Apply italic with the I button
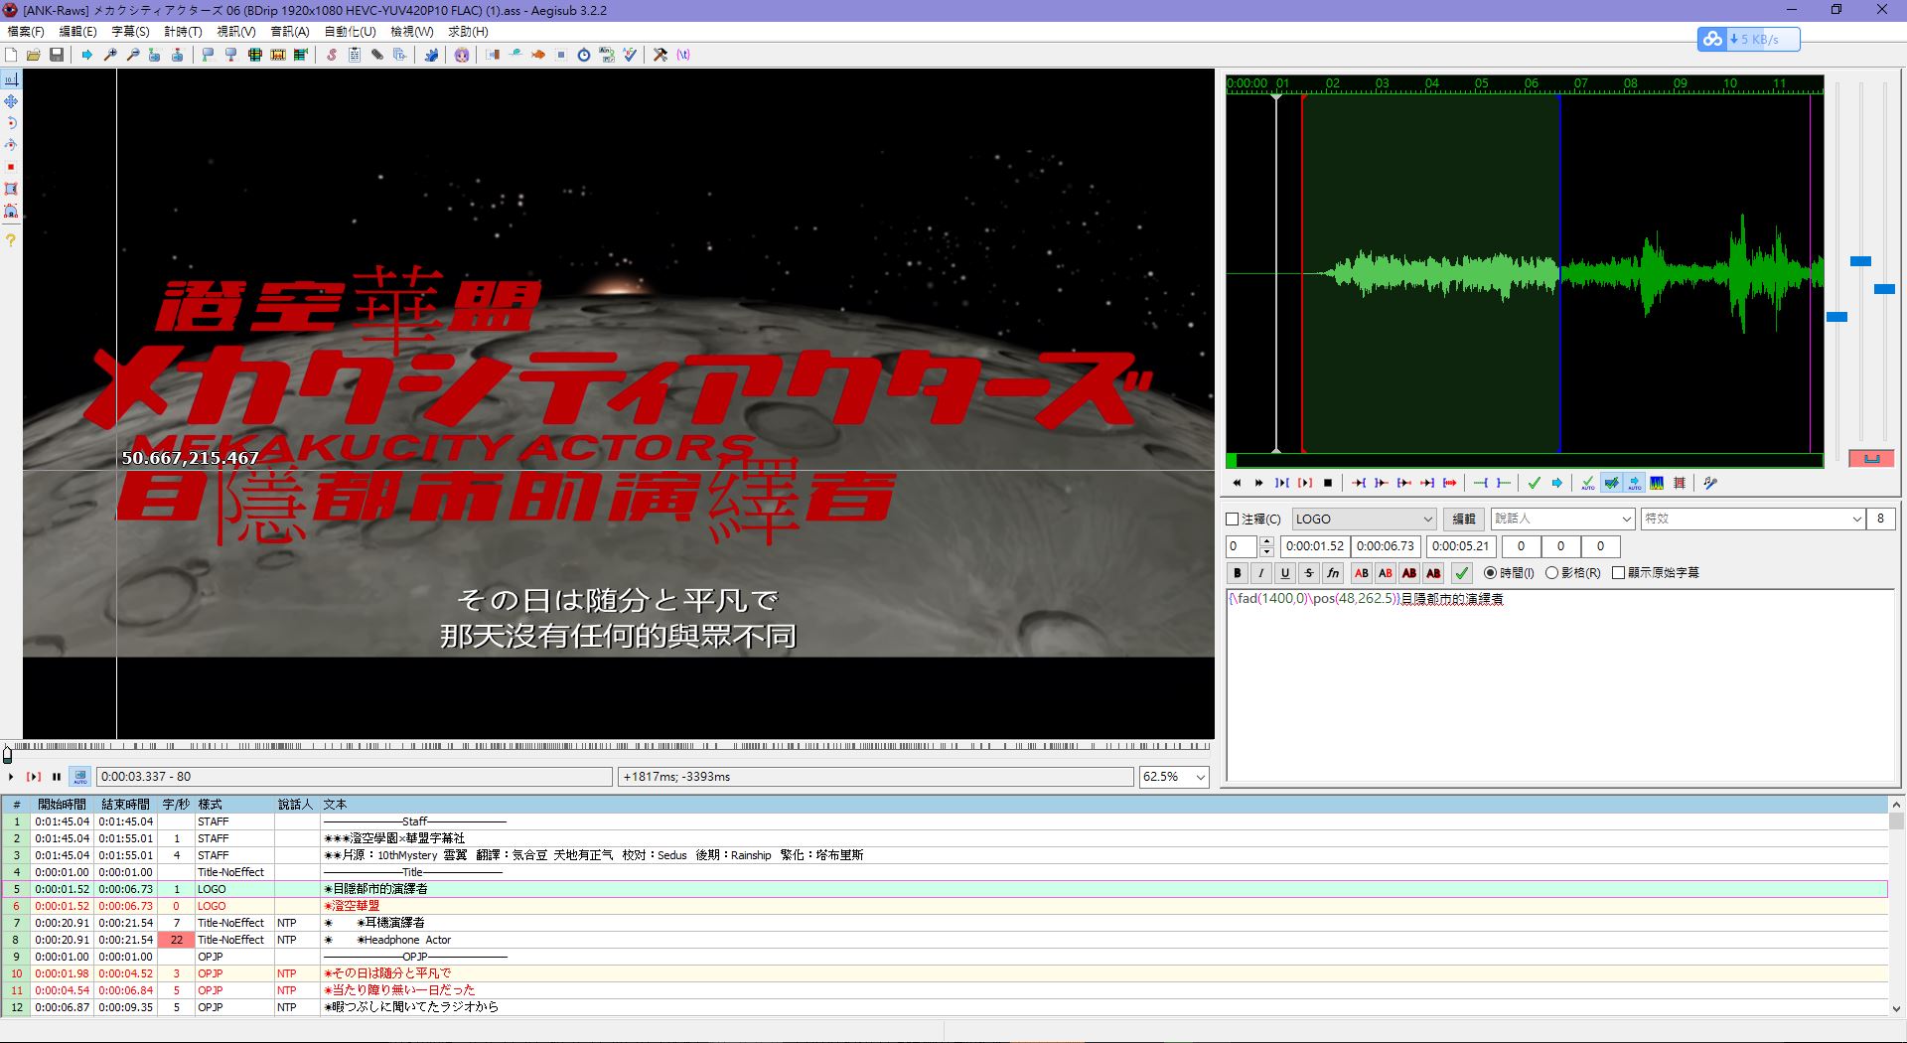This screenshot has width=1907, height=1043. [x=1261, y=572]
